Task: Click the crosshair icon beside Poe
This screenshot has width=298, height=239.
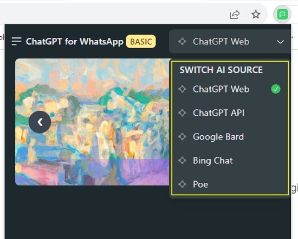Action: click(182, 184)
